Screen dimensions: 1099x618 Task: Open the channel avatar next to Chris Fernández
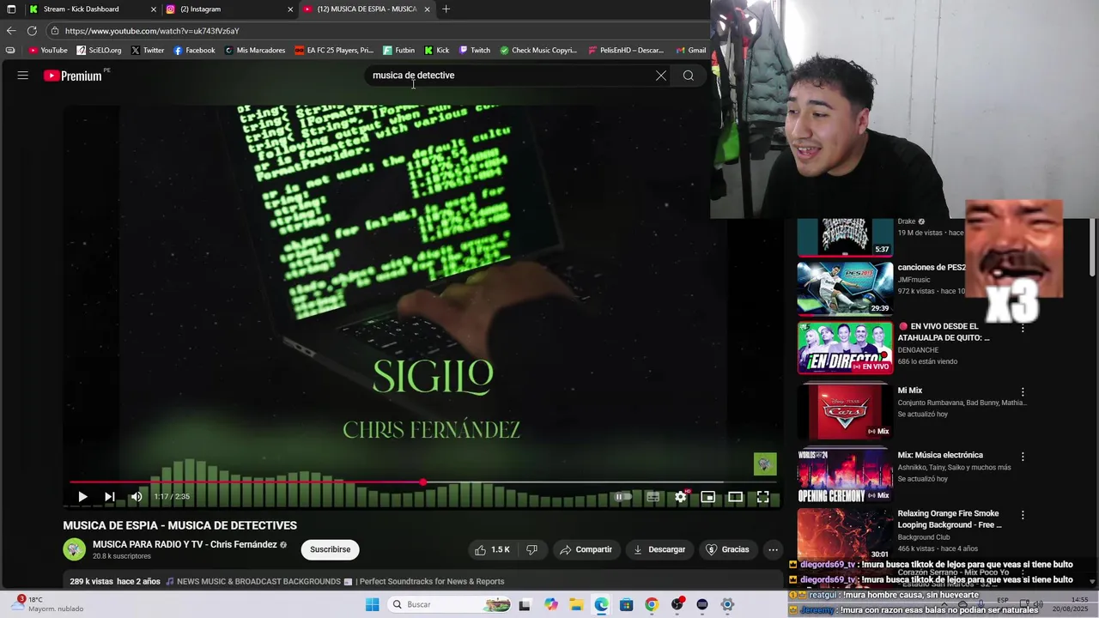coord(75,549)
